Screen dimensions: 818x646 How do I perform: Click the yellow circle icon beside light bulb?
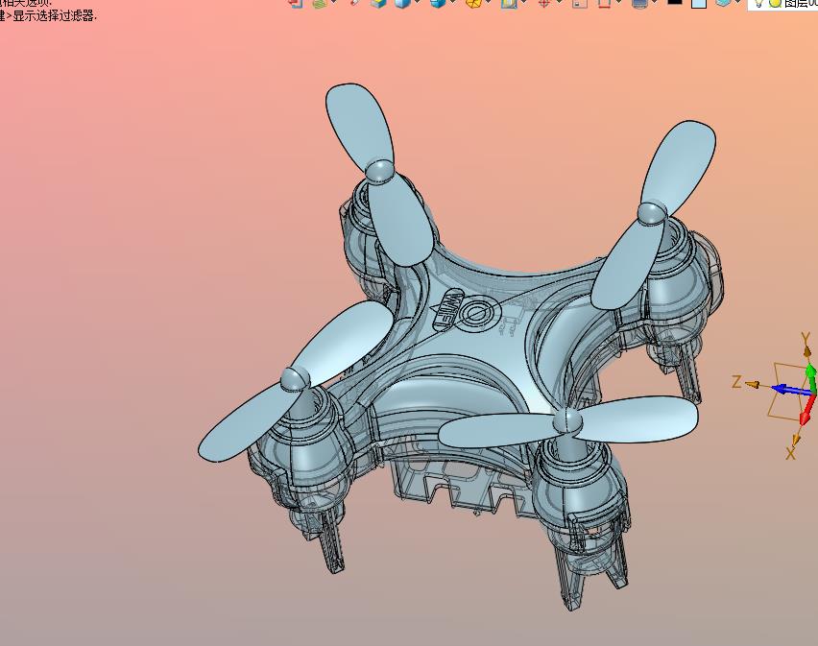click(775, 3)
